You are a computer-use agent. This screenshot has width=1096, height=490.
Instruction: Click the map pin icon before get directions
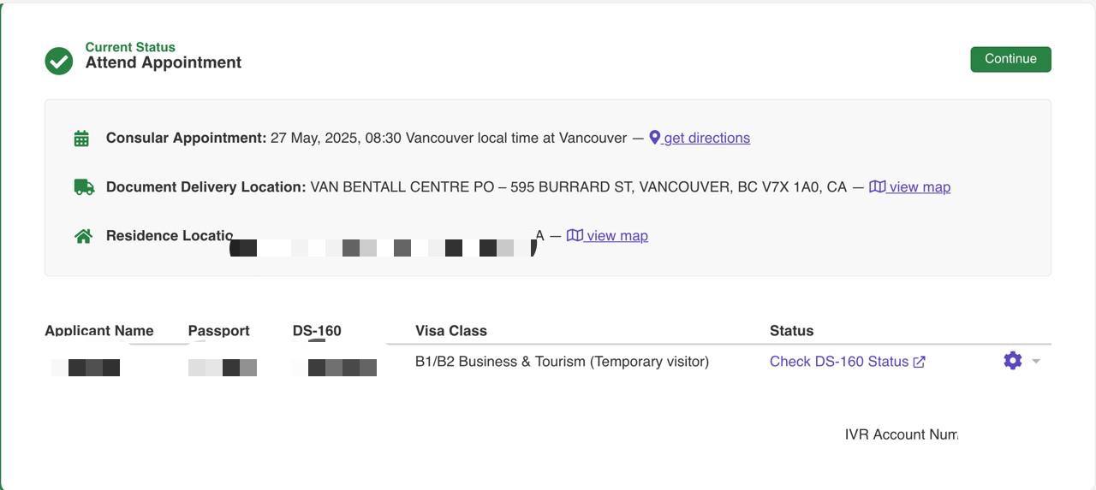654,138
